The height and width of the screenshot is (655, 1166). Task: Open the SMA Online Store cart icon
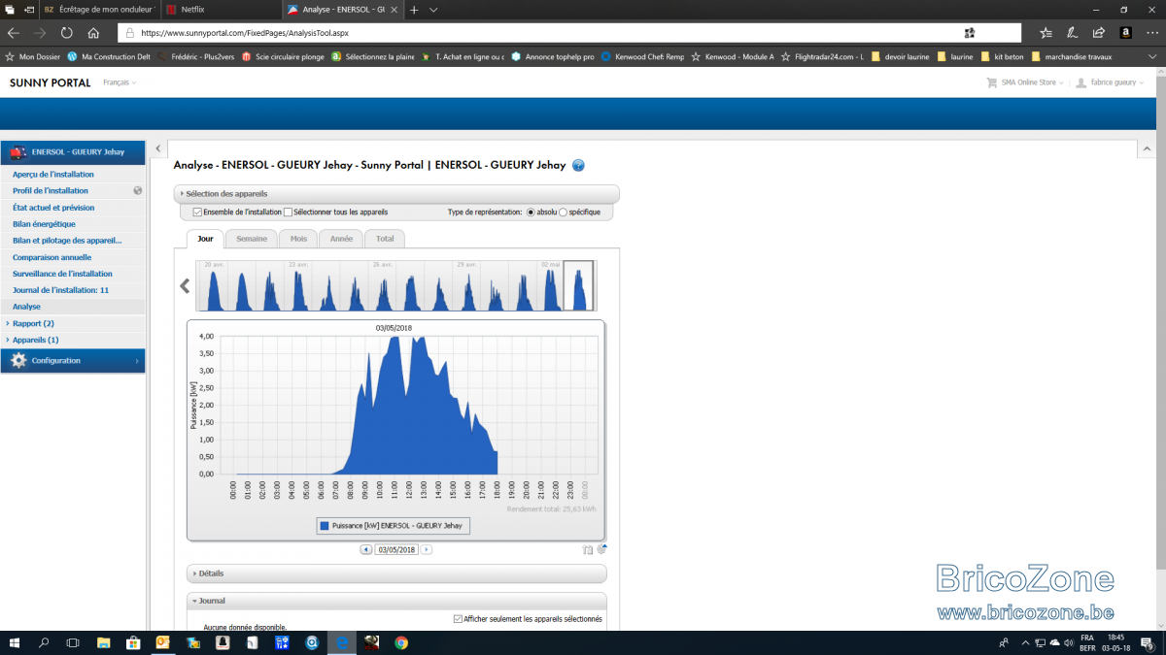coord(991,82)
